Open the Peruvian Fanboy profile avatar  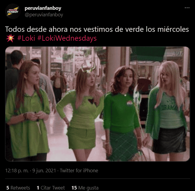click(13, 11)
